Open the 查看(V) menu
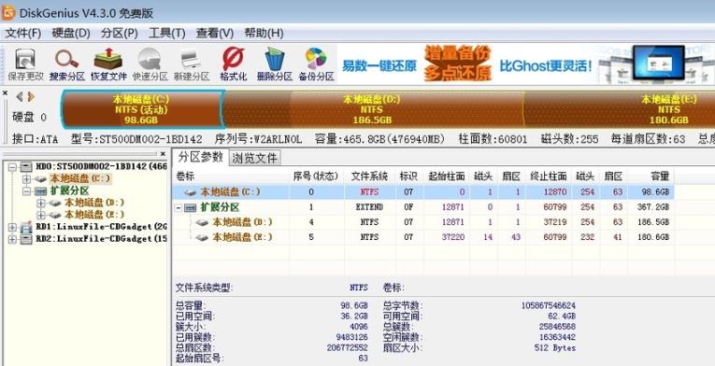715x366 pixels. (x=215, y=34)
